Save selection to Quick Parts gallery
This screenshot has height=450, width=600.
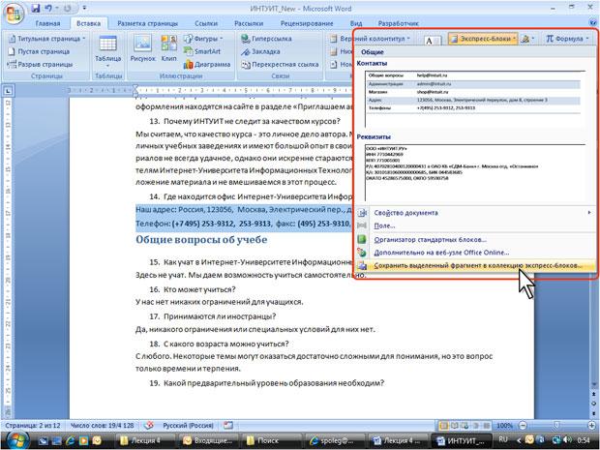(474, 265)
